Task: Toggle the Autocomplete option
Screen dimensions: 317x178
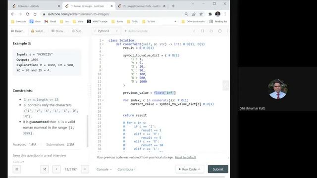Action: [x=136, y=31]
